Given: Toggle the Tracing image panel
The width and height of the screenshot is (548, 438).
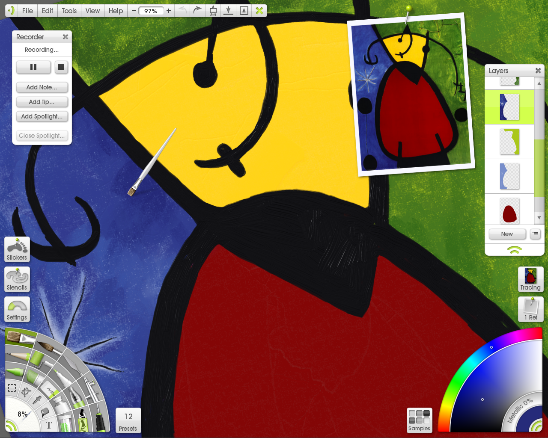Looking at the screenshot, I should click(531, 279).
